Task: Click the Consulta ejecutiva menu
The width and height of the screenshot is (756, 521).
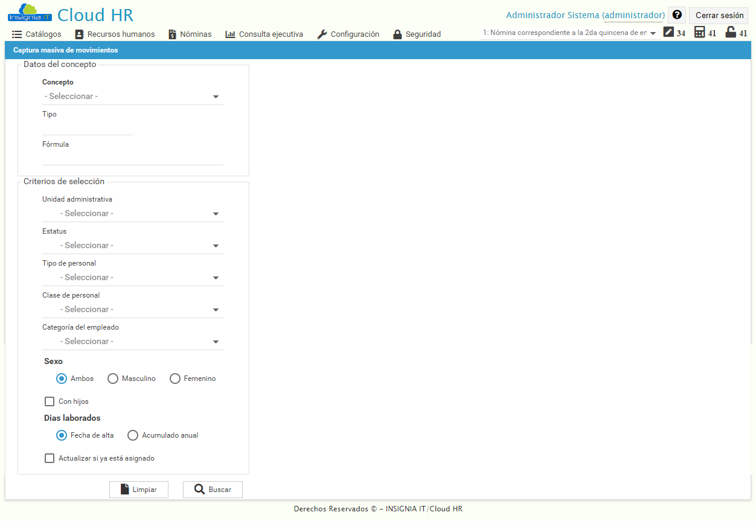Action: (x=264, y=34)
